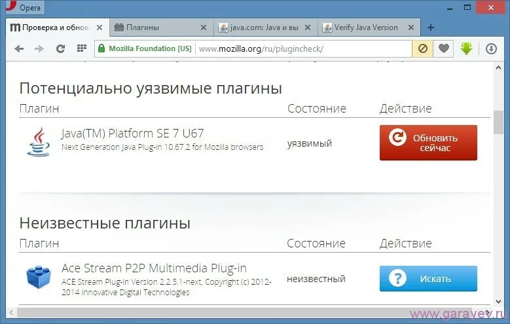Close the Проверка и обновление tab
The image size is (510, 324).
click(x=100, y=27)
